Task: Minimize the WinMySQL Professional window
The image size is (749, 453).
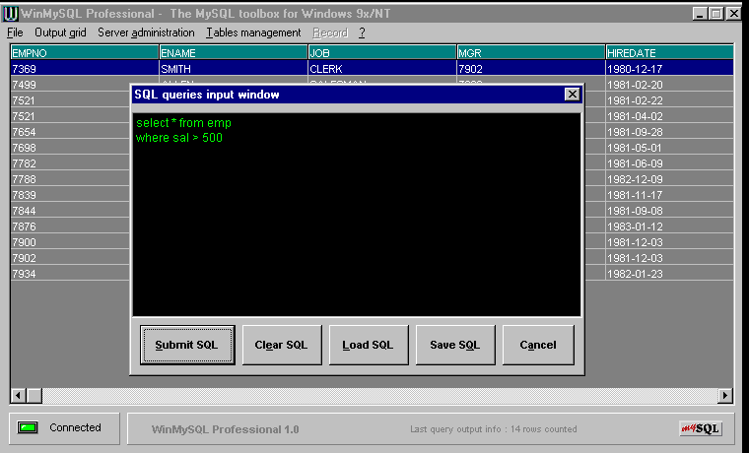Action: pyautogui.click(x=700, y=14)
